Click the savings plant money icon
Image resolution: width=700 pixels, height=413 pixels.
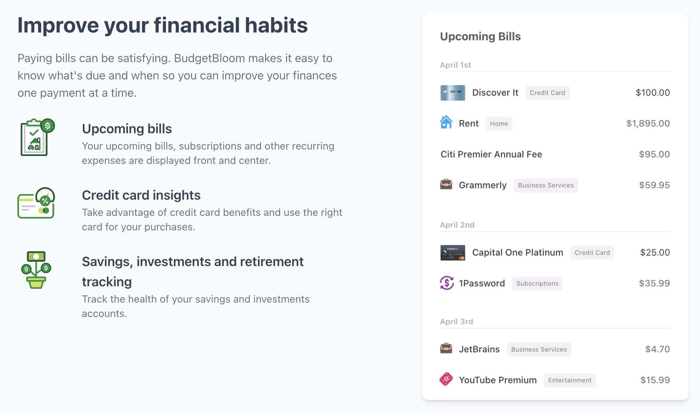coord(36,270)
